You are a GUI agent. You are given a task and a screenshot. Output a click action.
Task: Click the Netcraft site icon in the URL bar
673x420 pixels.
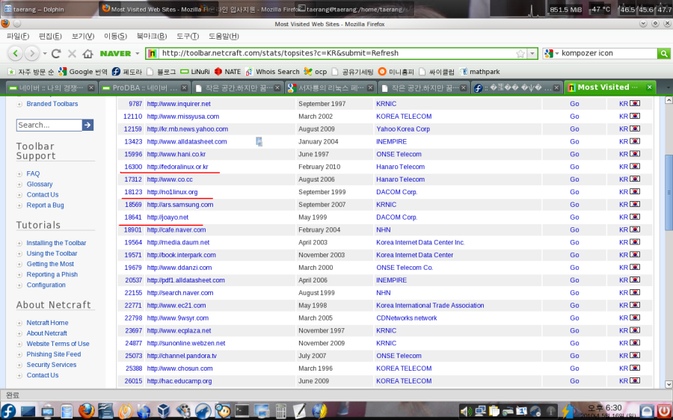tap(152, 54)
